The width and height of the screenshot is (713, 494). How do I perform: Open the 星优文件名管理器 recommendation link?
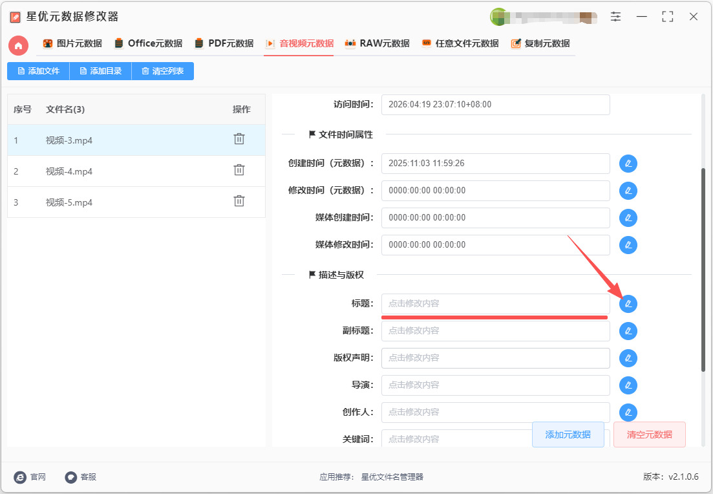[392, 477]
